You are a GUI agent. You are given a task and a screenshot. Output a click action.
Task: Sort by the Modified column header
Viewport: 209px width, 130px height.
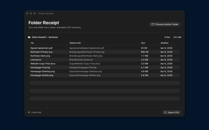point(164,43)
